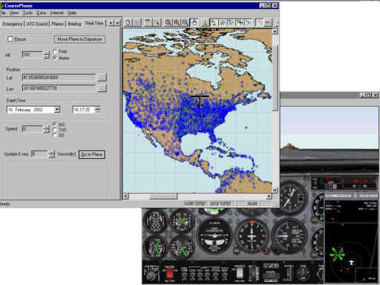Select the Feet altitude radio button
Image resolution: width=380 pixels, height=285 pixels.
(x=55, y=51)
